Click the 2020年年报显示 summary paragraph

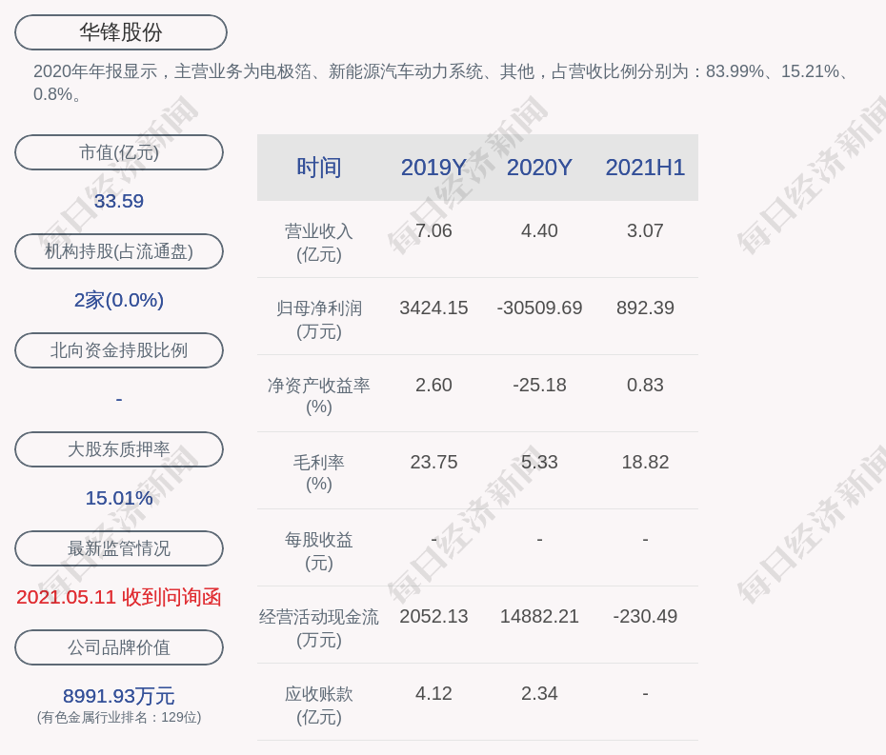click(441, 83)
